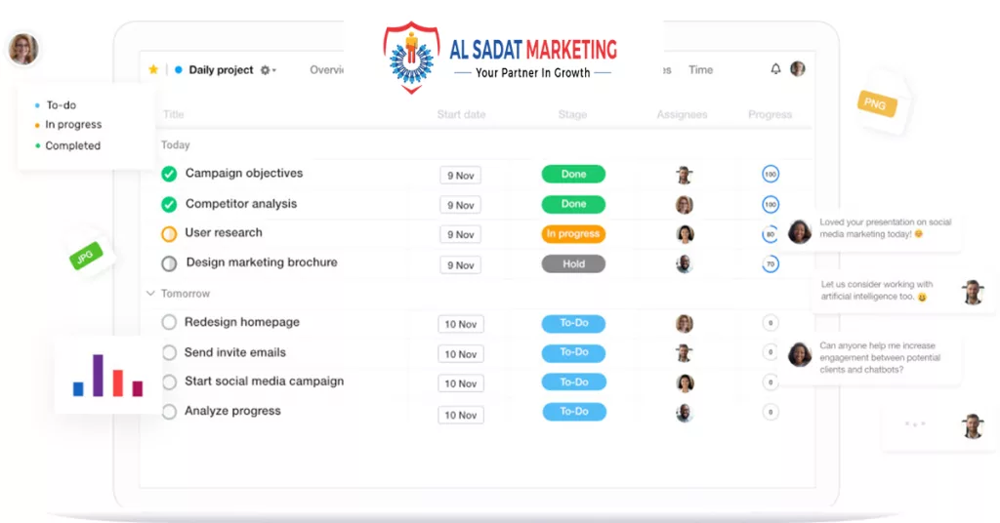Click the 70 progress ring of Design marketing brochure
This screenshot has width=1000, height=523.
(771, 263)
